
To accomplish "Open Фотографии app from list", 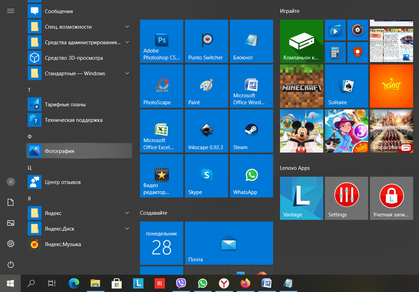I will [80, 151].
